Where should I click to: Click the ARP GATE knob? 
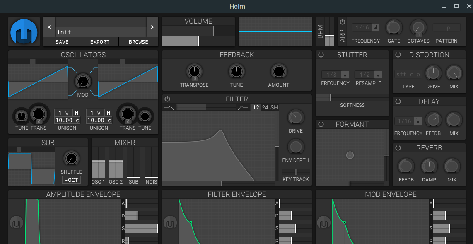pos(394,27)
